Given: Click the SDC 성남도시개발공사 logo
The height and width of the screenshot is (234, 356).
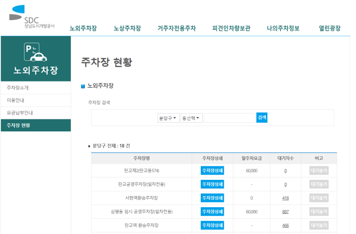Looking at the screenshot, I should tap(32, 17).
